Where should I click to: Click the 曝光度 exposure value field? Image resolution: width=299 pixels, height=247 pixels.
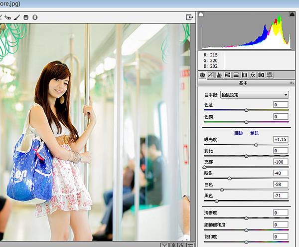(281, 139)
